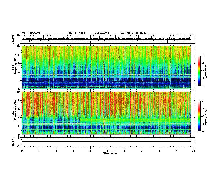Click the ch.1 voltage waveform trace
This screenshot has height=169, width=218.
point(106,39)
